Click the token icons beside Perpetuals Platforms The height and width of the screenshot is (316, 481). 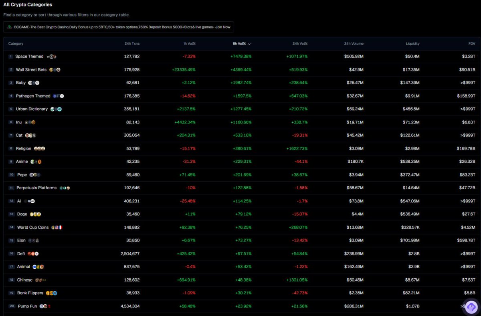[x=65, y=188]
